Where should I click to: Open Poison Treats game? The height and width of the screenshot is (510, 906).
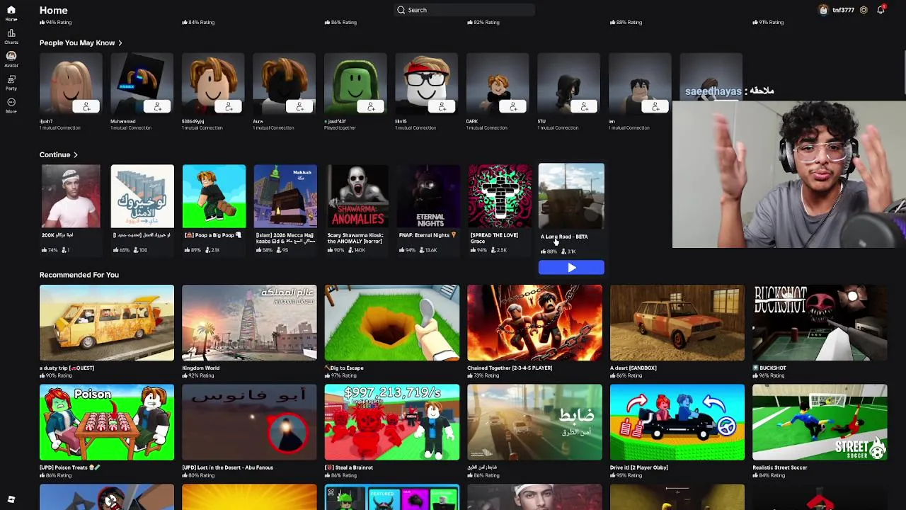(107, 422)
